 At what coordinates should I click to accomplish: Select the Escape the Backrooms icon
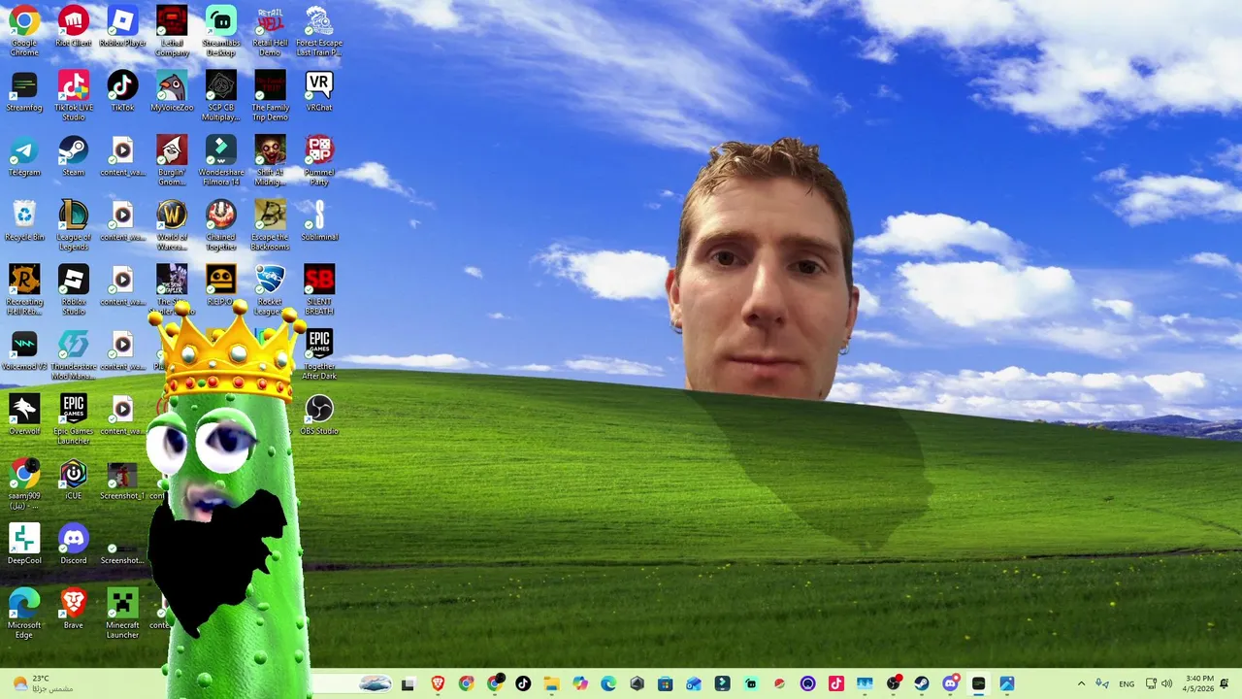click(270, 225)
